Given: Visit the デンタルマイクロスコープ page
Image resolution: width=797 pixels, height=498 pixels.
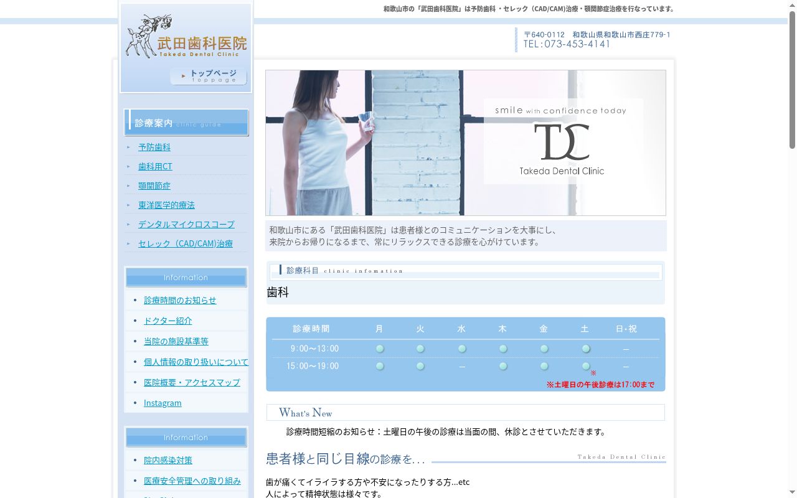Looking at the screenshot, I should tap(186, 224).
